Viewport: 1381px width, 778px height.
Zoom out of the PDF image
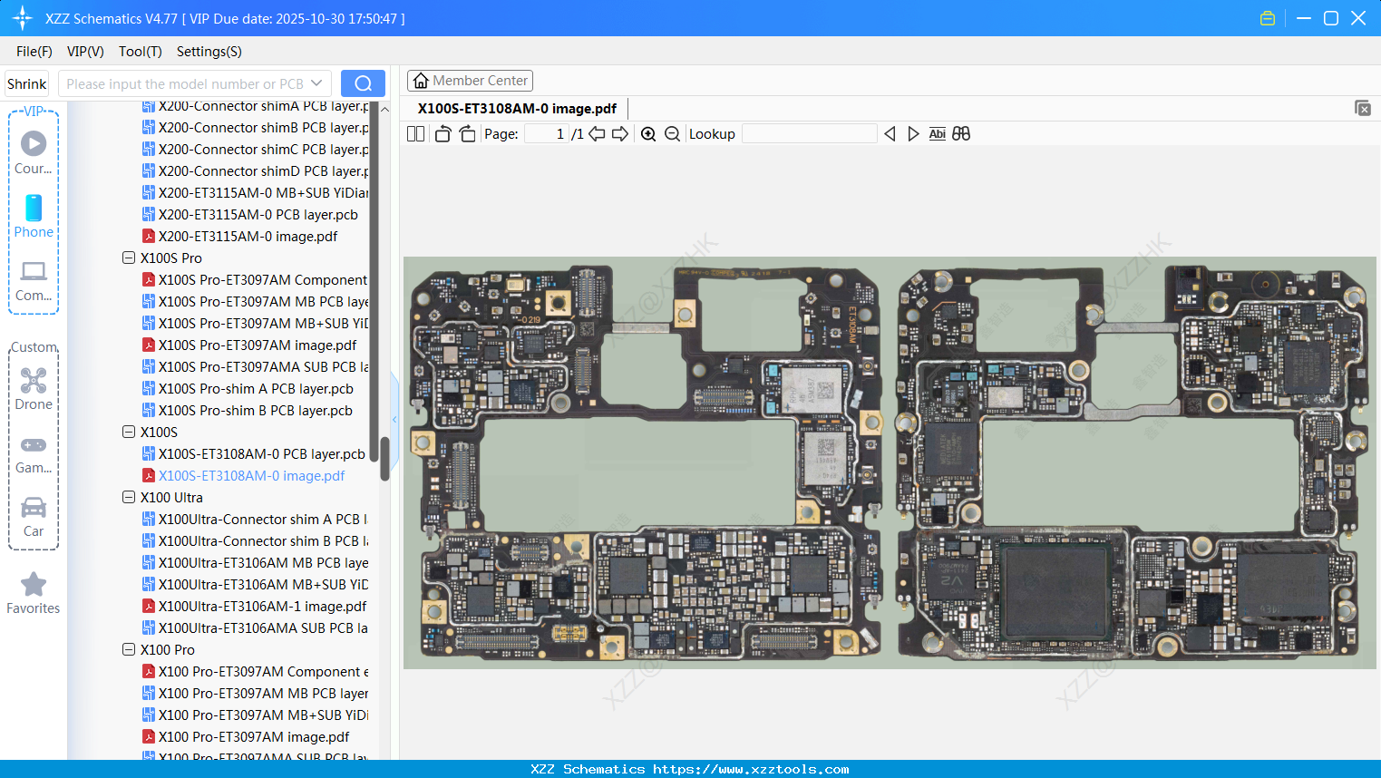click(x=672, y=134)
